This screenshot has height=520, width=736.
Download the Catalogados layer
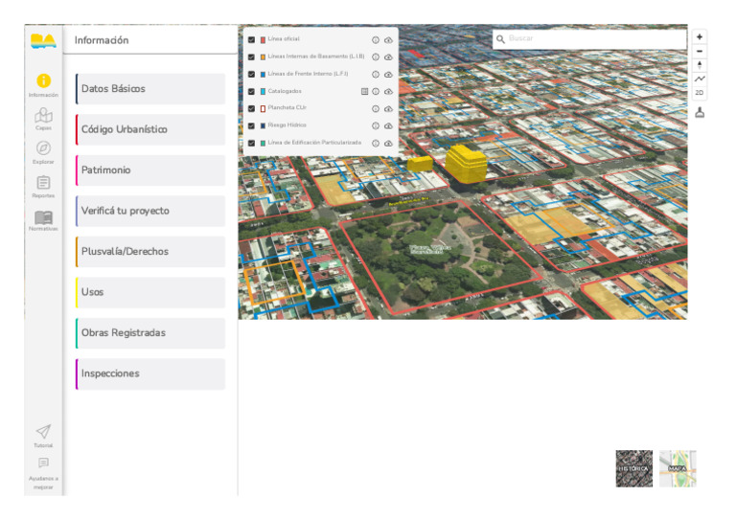click(x=388, y=91)
